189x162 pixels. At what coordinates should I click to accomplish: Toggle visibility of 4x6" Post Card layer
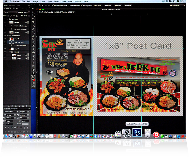click(x=5, y=42)
